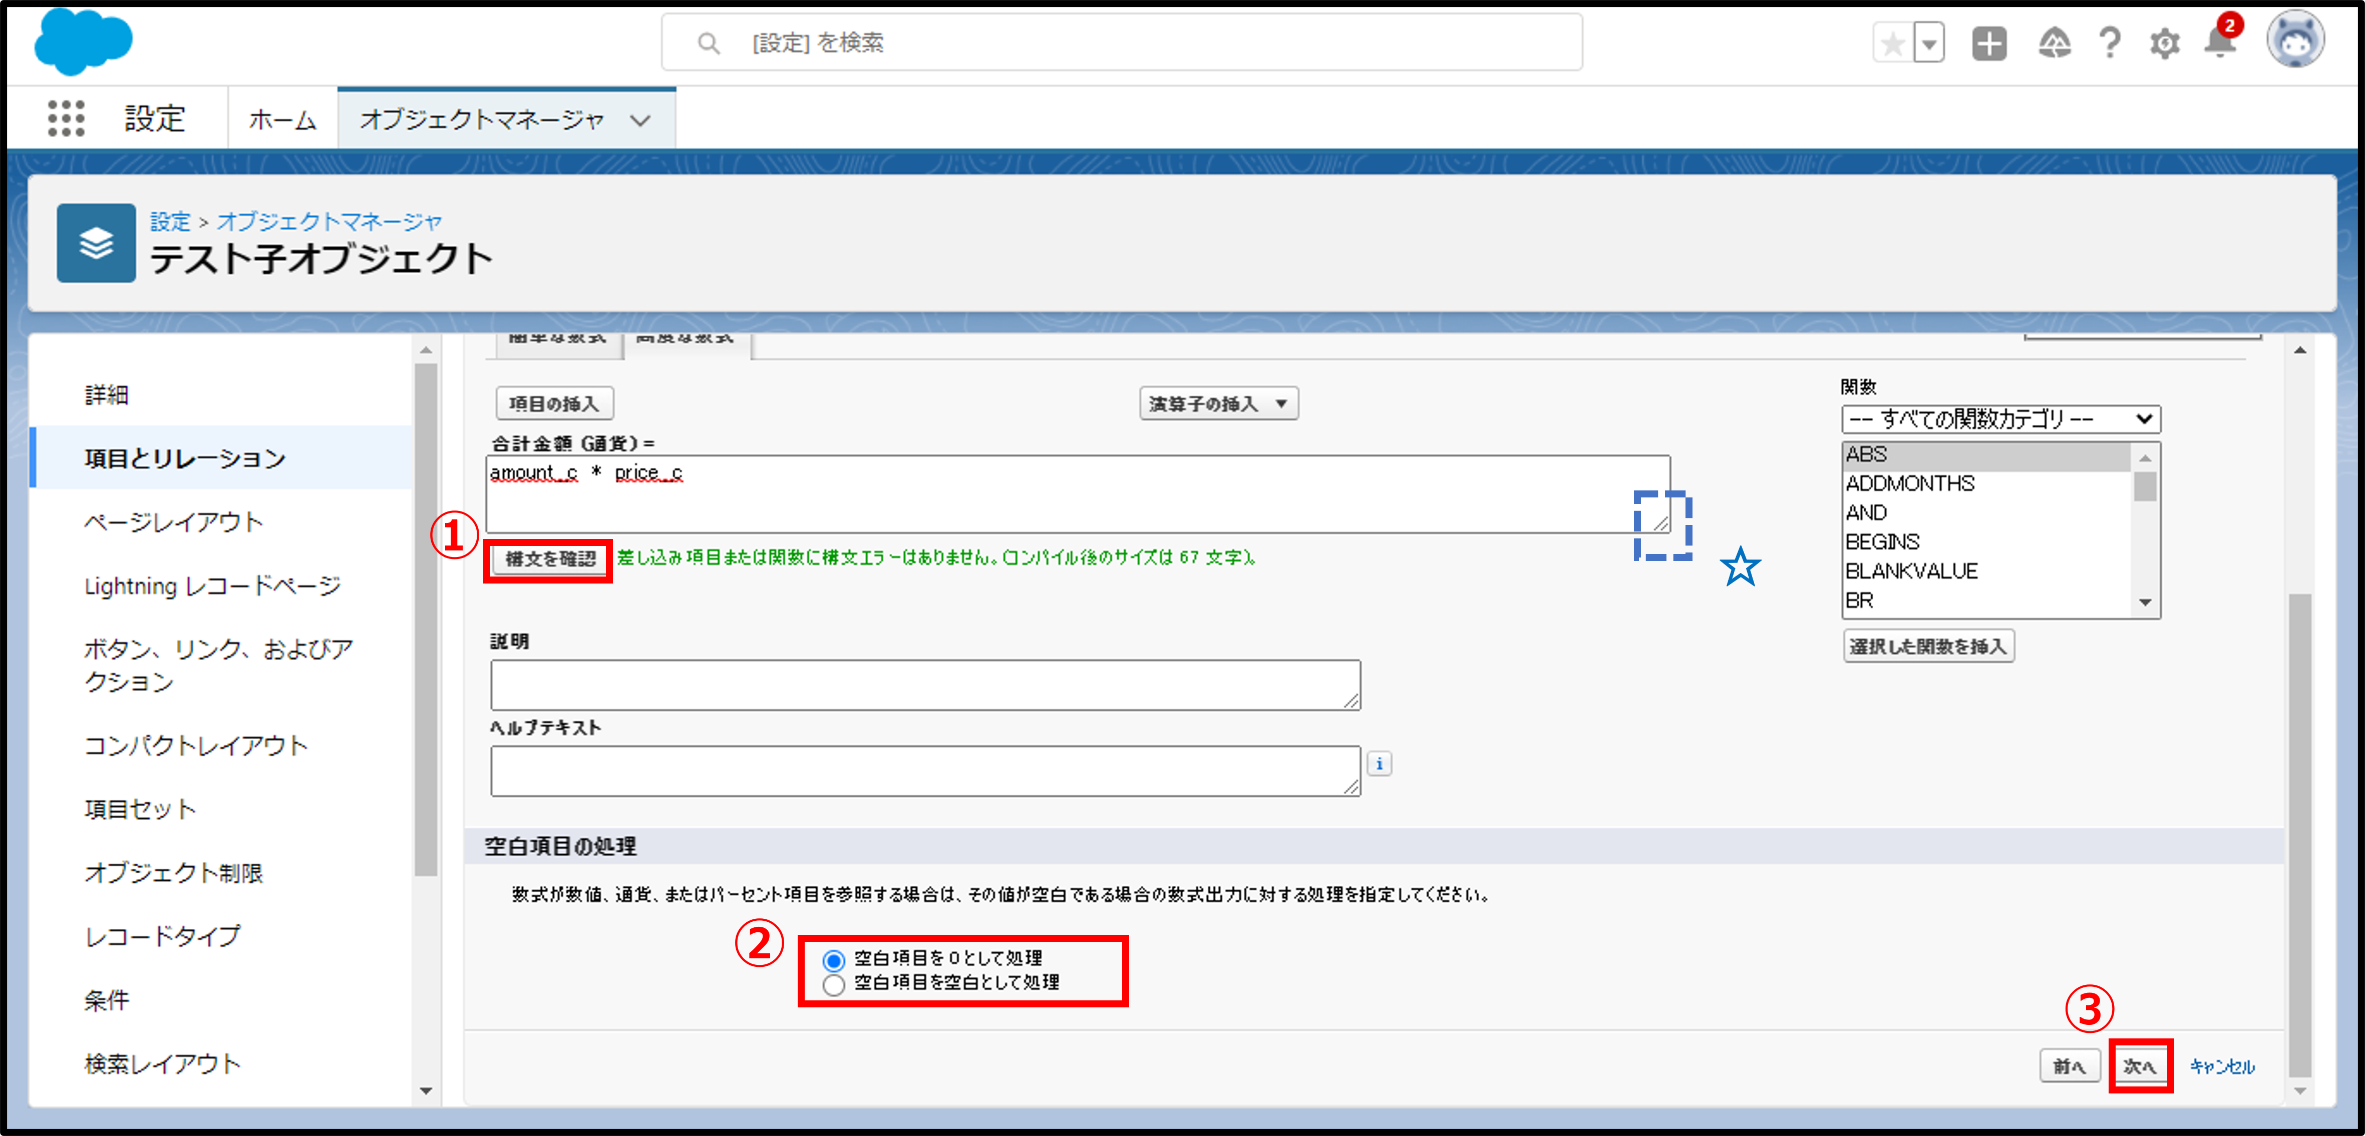Open the favorites list dropdown arrow

coord(1930,43)
